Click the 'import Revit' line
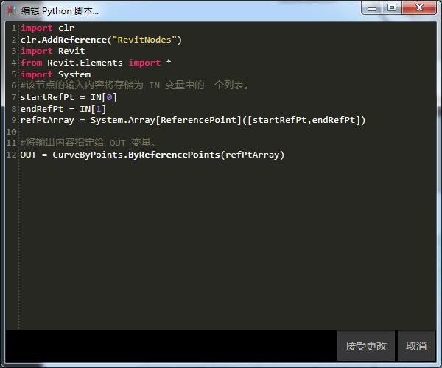 53,51
